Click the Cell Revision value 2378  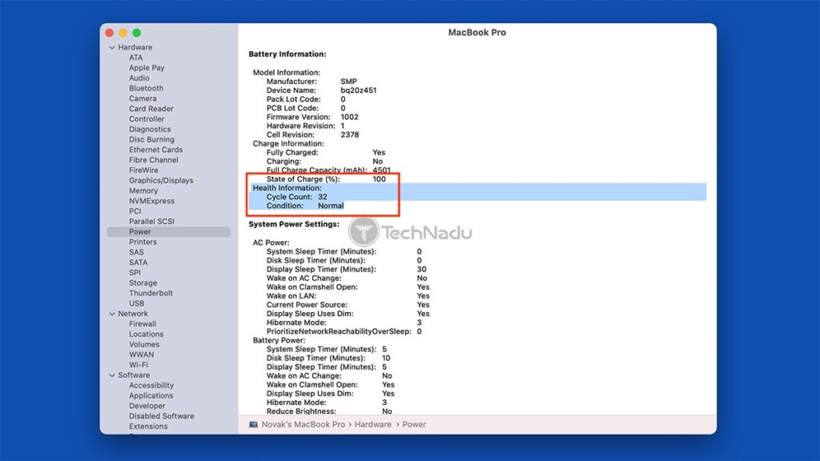click(x=350, y=134)
